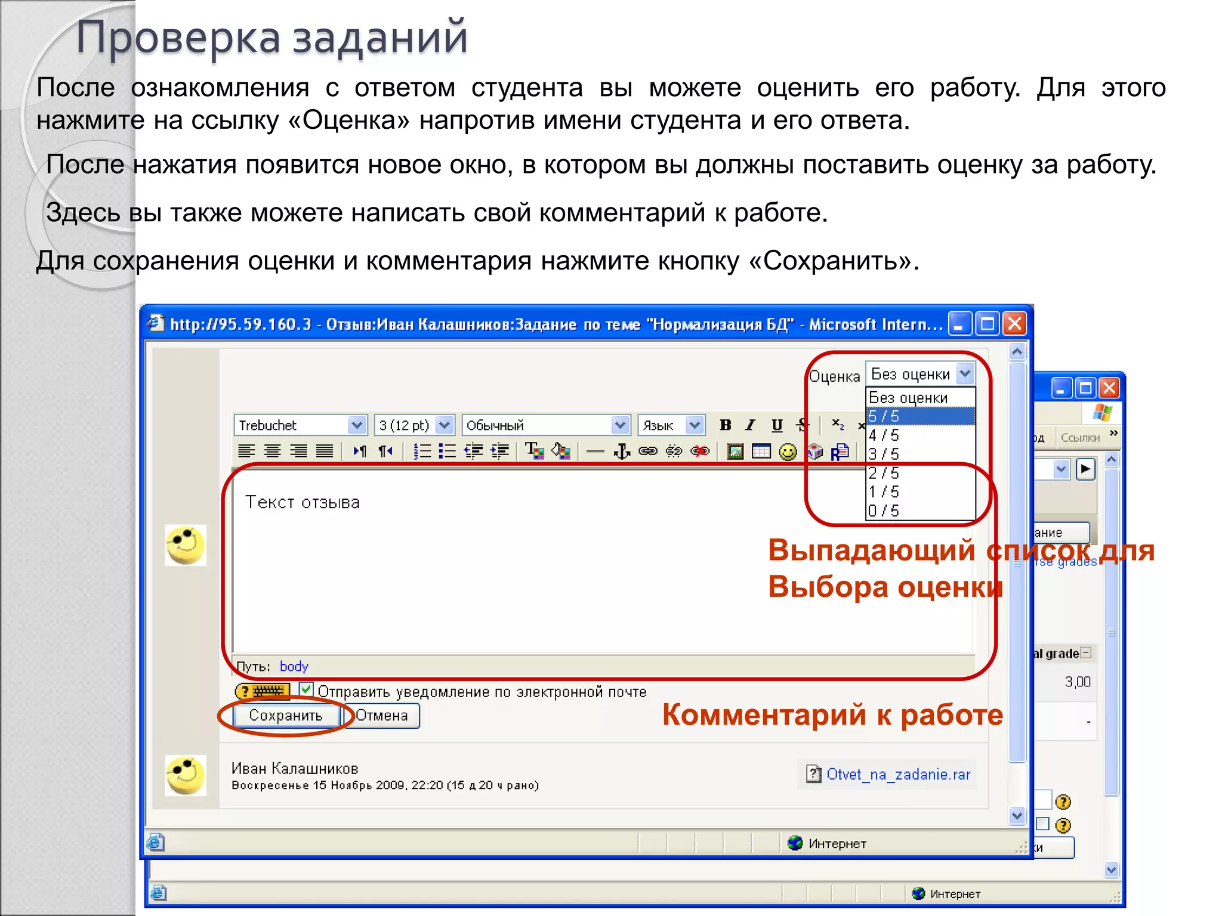Insert a numbered list
This screenshot has height=916, width=1222.
pos(422,451)
